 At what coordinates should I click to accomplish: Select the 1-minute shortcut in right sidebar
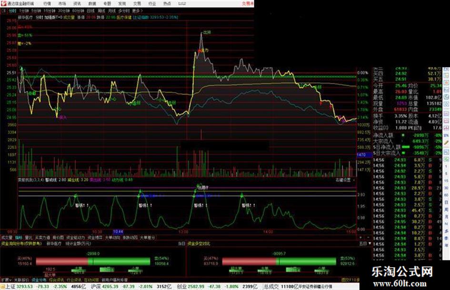click(x=446, y=167)
